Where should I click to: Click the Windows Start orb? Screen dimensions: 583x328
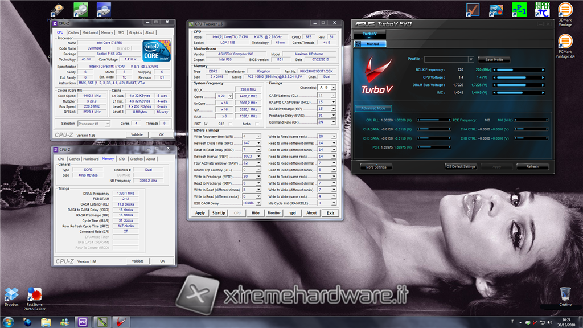[9, 322]
